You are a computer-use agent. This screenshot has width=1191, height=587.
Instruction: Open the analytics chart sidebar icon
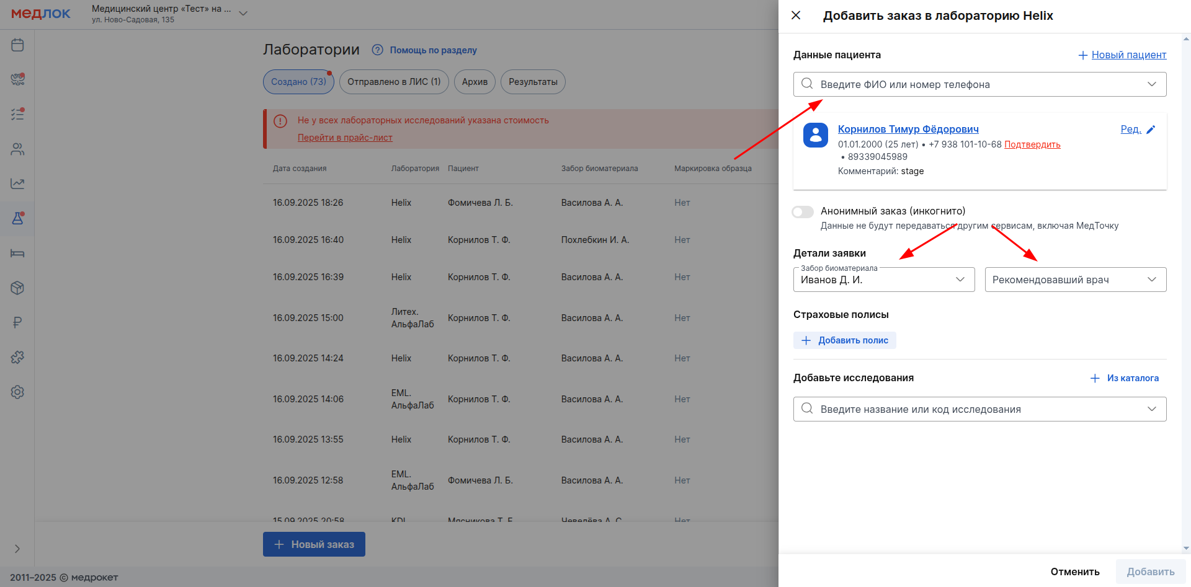(17, 183)
